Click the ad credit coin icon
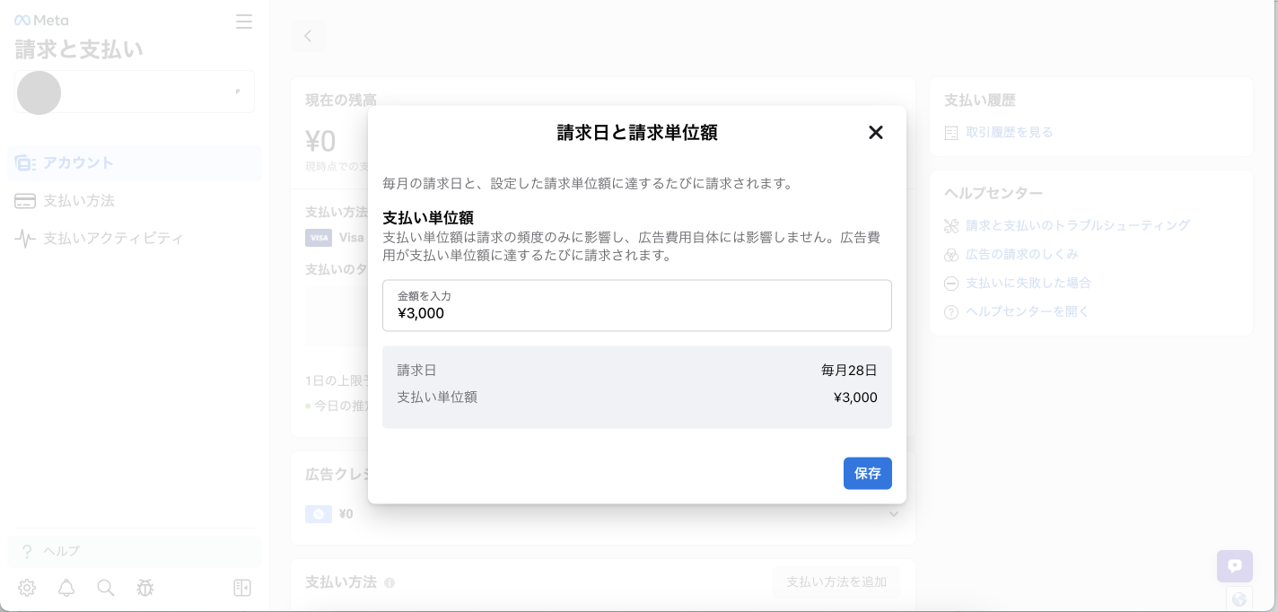Screen dimensions: 1278x612 [x=319, y=514]
